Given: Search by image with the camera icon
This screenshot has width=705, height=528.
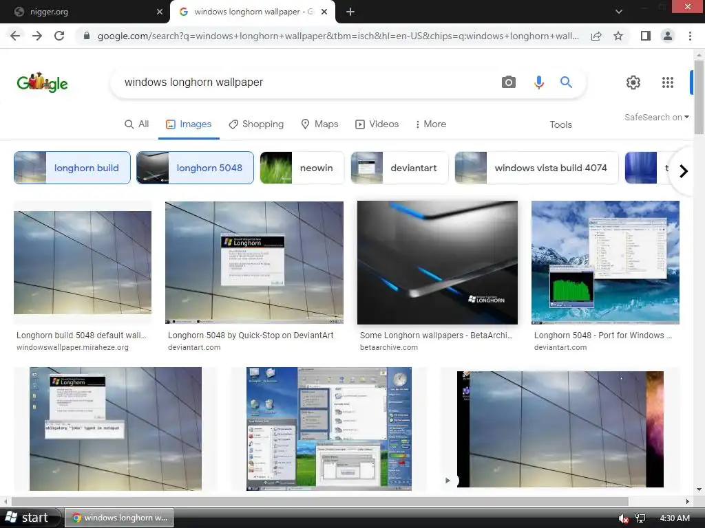Looking at the screenshot, I should 509,82.
